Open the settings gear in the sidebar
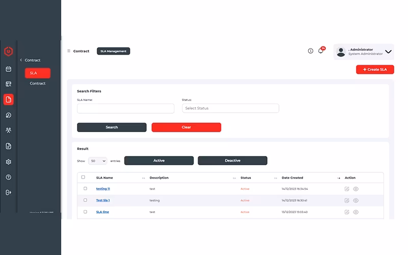This screenshot has height=255, width=408. 8,162
